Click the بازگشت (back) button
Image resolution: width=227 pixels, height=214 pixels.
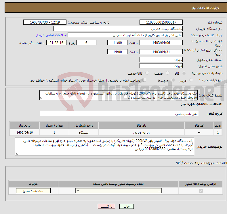106,206
